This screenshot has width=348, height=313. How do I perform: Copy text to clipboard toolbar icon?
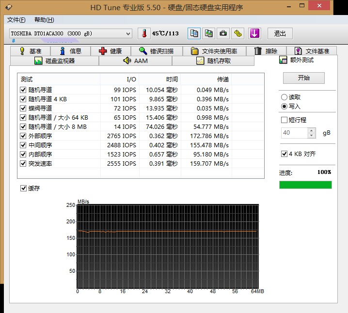tap(194, 33)
